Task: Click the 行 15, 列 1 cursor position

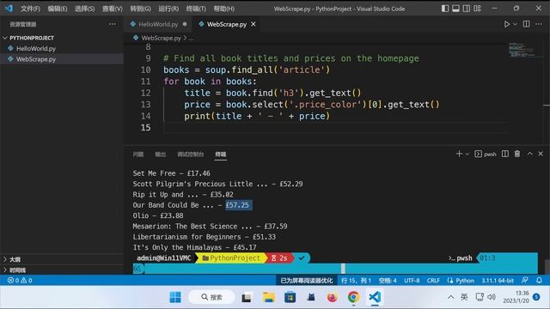Action: click(x=356, y=281)
